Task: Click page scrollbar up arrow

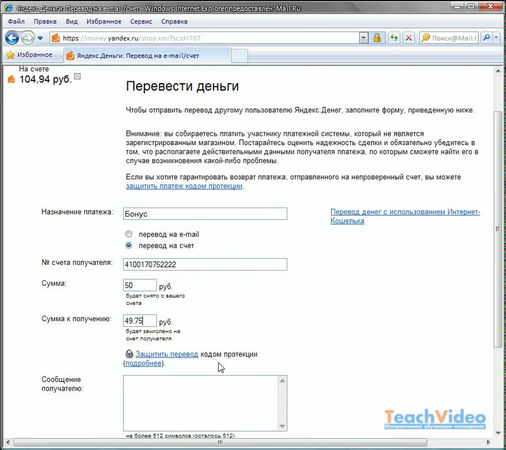Action: click(498, 71)
